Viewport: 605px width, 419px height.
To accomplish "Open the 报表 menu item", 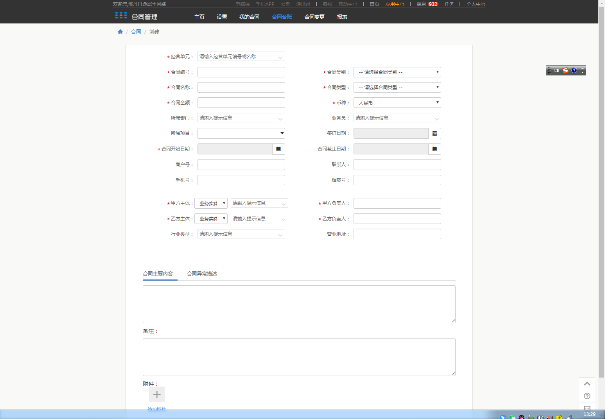I will (342, 17).
